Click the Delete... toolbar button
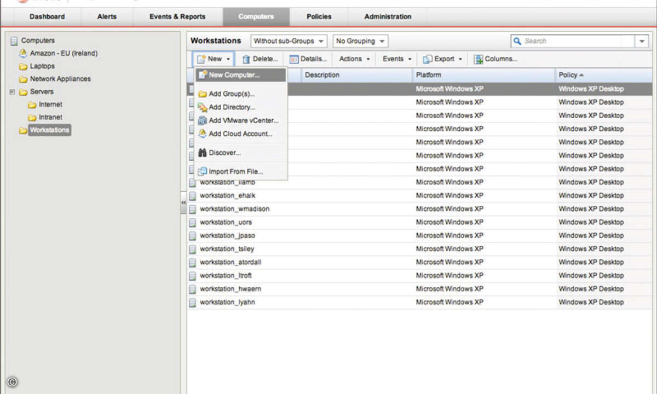Viewport: 657px width, 394px height. (260, 59)
